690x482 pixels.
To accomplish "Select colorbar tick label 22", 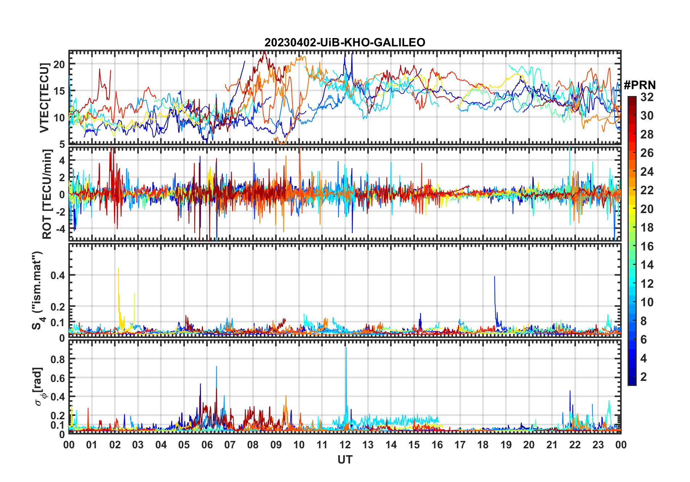I will 647,190.
